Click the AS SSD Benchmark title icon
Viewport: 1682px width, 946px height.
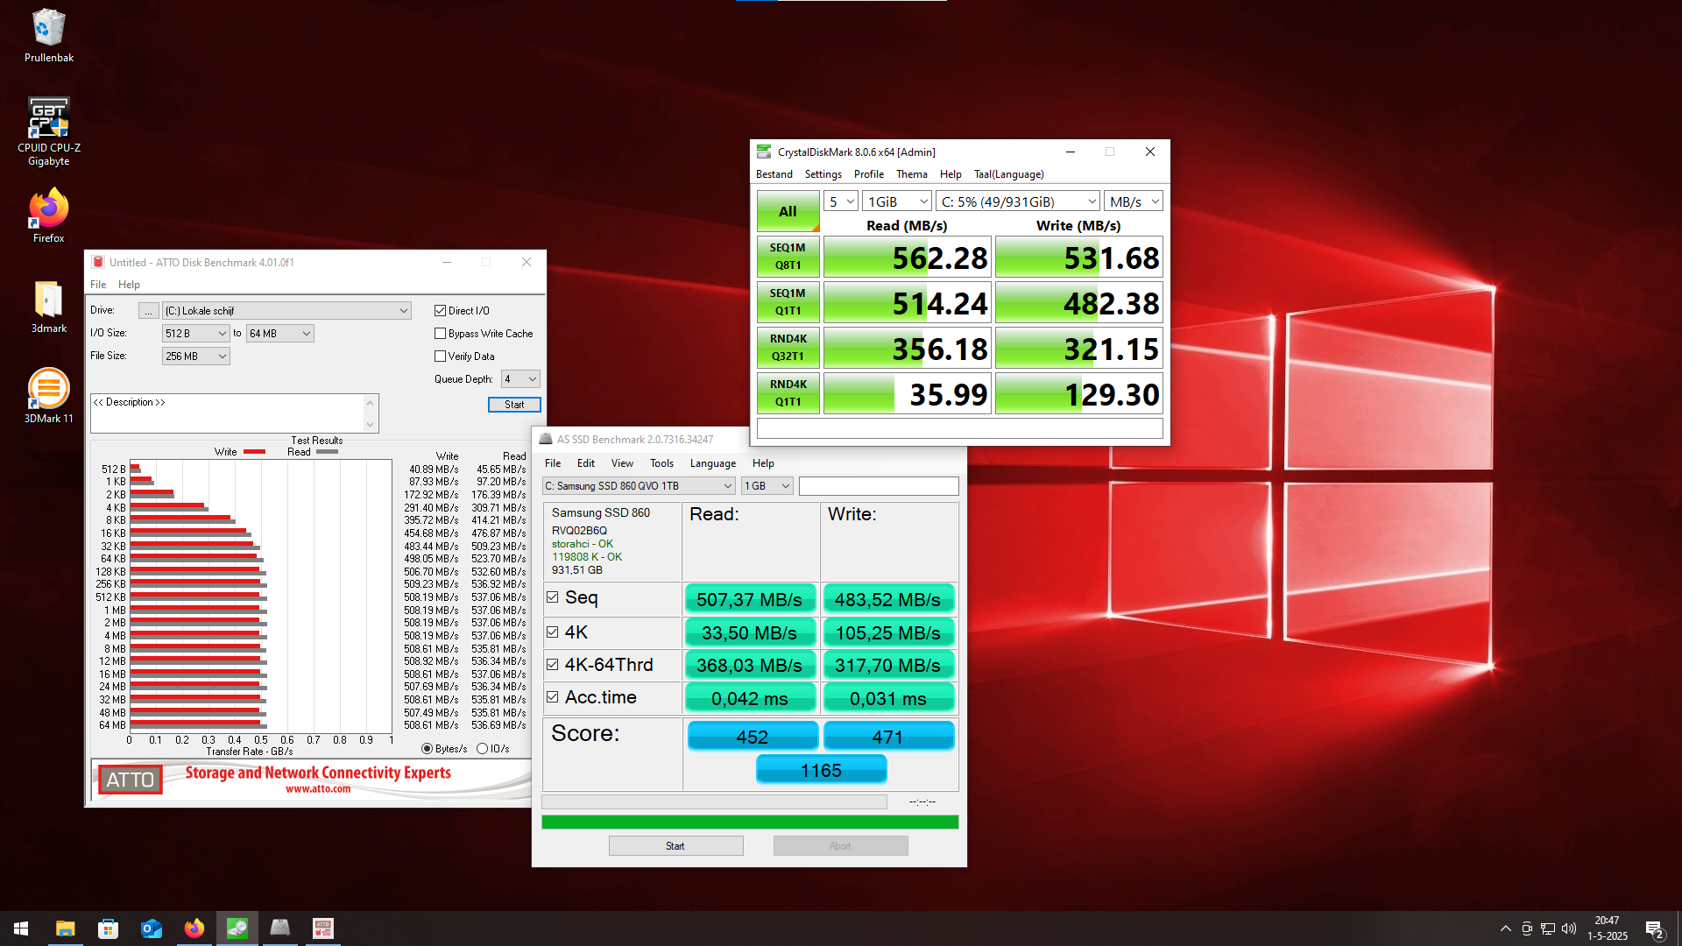(546, 439)
